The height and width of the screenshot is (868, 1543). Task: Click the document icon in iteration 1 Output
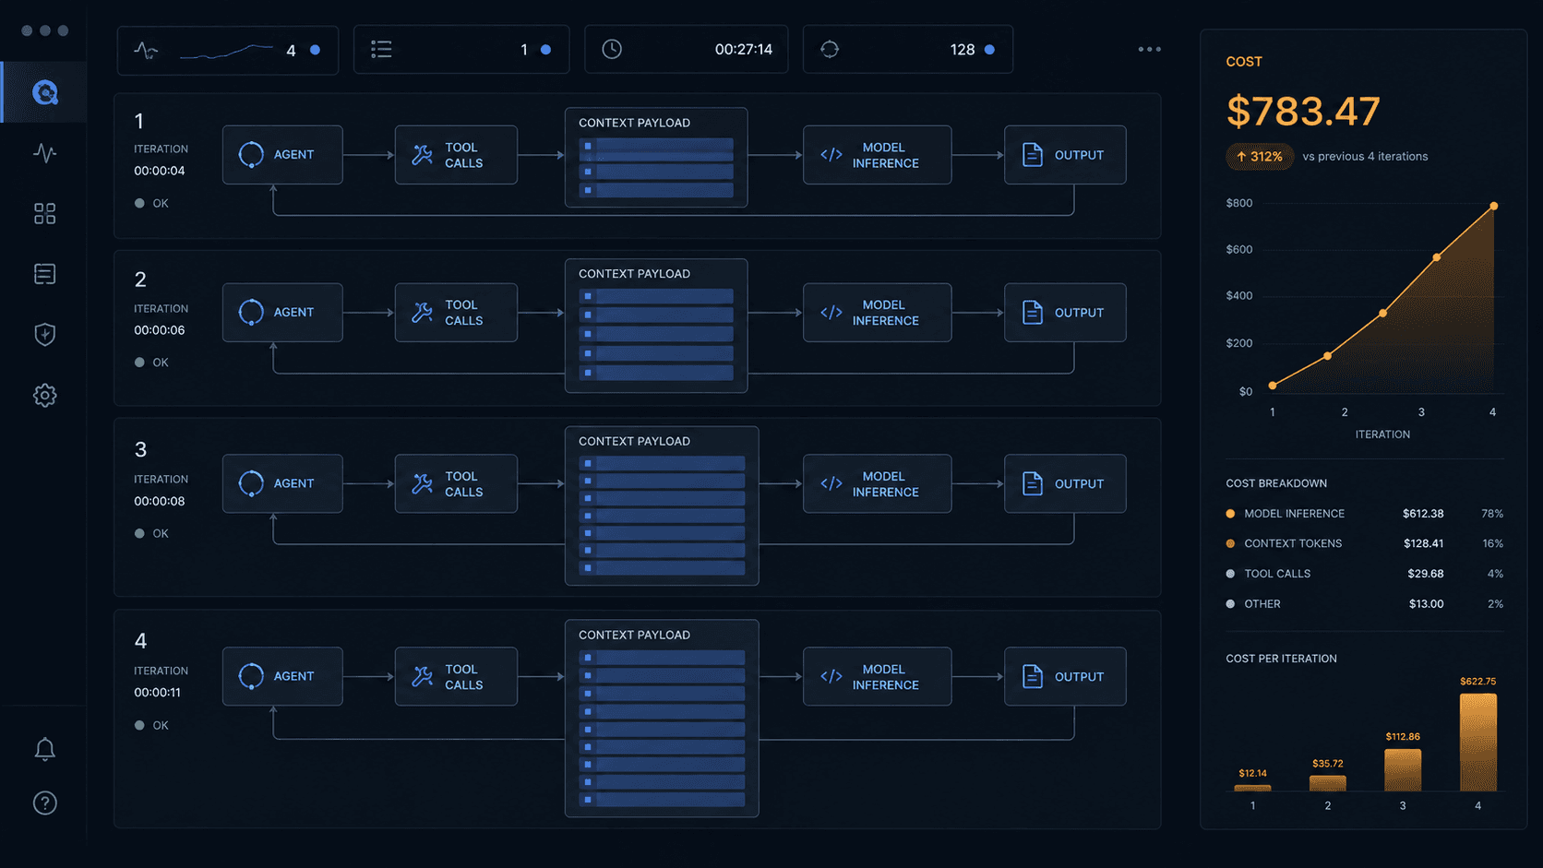pyautogui.click(x=1033, y=155)
